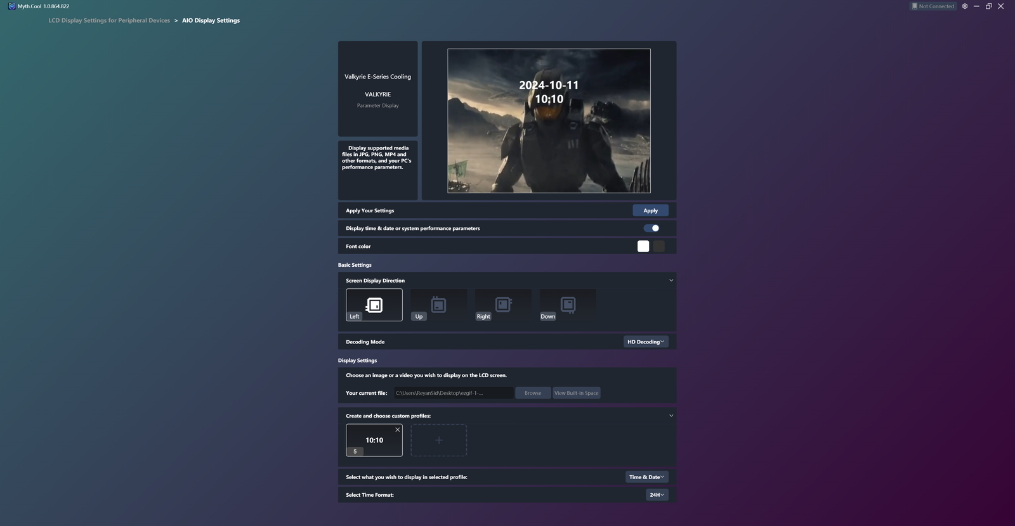Click the Apply button

point(650,210)
